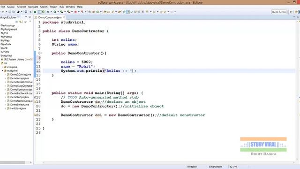Select the DesktopApp project

point(7,25)
